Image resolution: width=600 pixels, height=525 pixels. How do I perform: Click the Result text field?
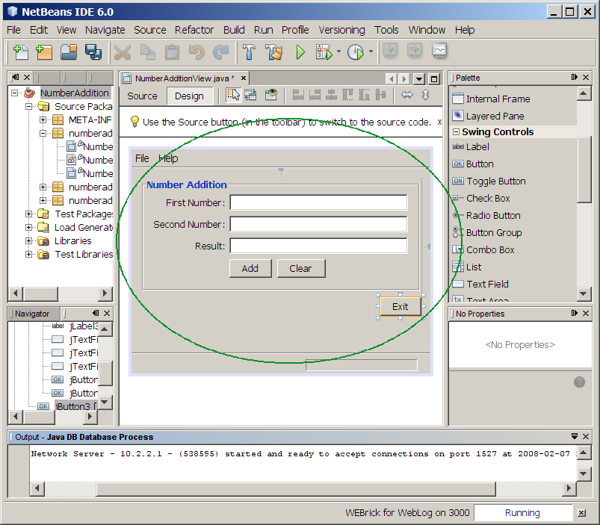(x=318, y=246)
